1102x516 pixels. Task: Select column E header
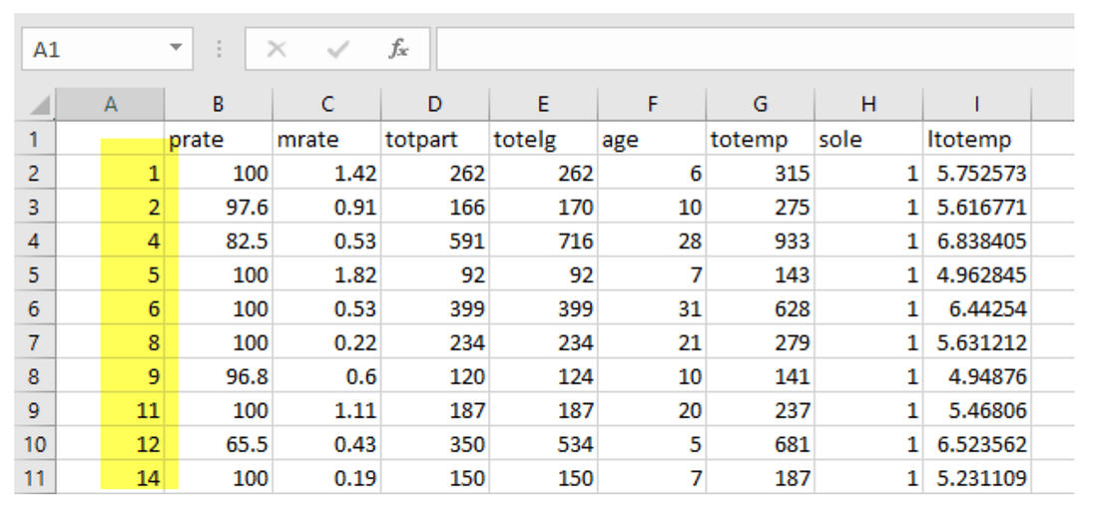pos(543,104)
